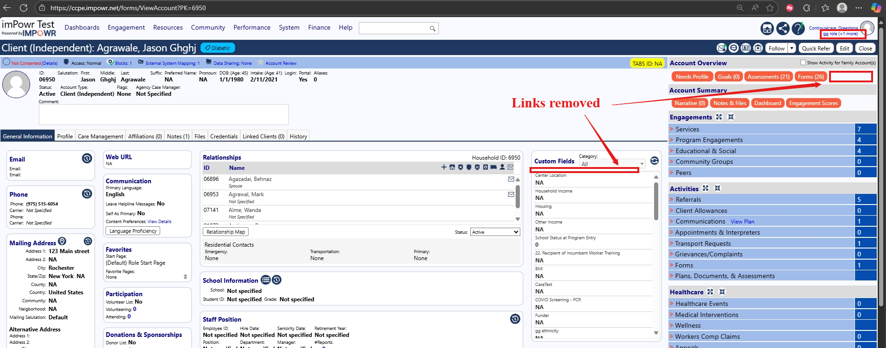Viewport: 886px width, 348px height.
Task: Add a new relationship with plus icon
Action: pos(444,167)
